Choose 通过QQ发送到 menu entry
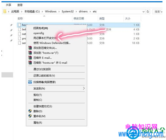 42,69
